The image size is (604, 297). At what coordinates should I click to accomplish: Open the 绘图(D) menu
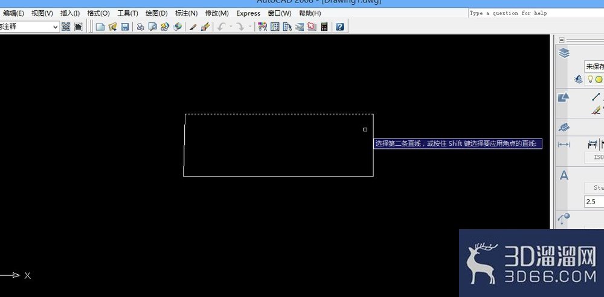coord(156,13)
